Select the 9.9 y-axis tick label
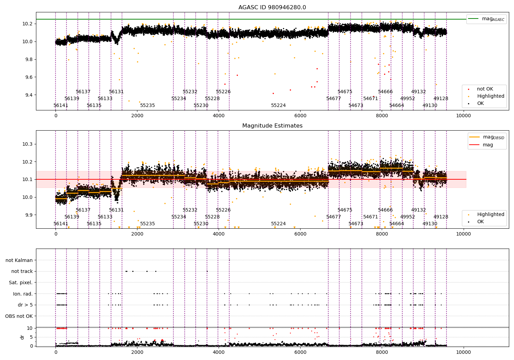 pyautogui.click(x=27, y=215)
